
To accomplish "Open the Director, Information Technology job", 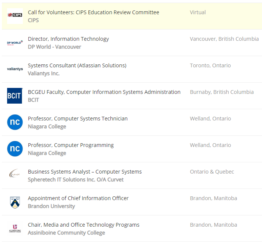I will click(68, 39).
